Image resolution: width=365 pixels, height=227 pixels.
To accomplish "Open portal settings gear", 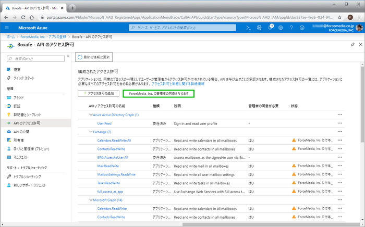I will point(281,28).
